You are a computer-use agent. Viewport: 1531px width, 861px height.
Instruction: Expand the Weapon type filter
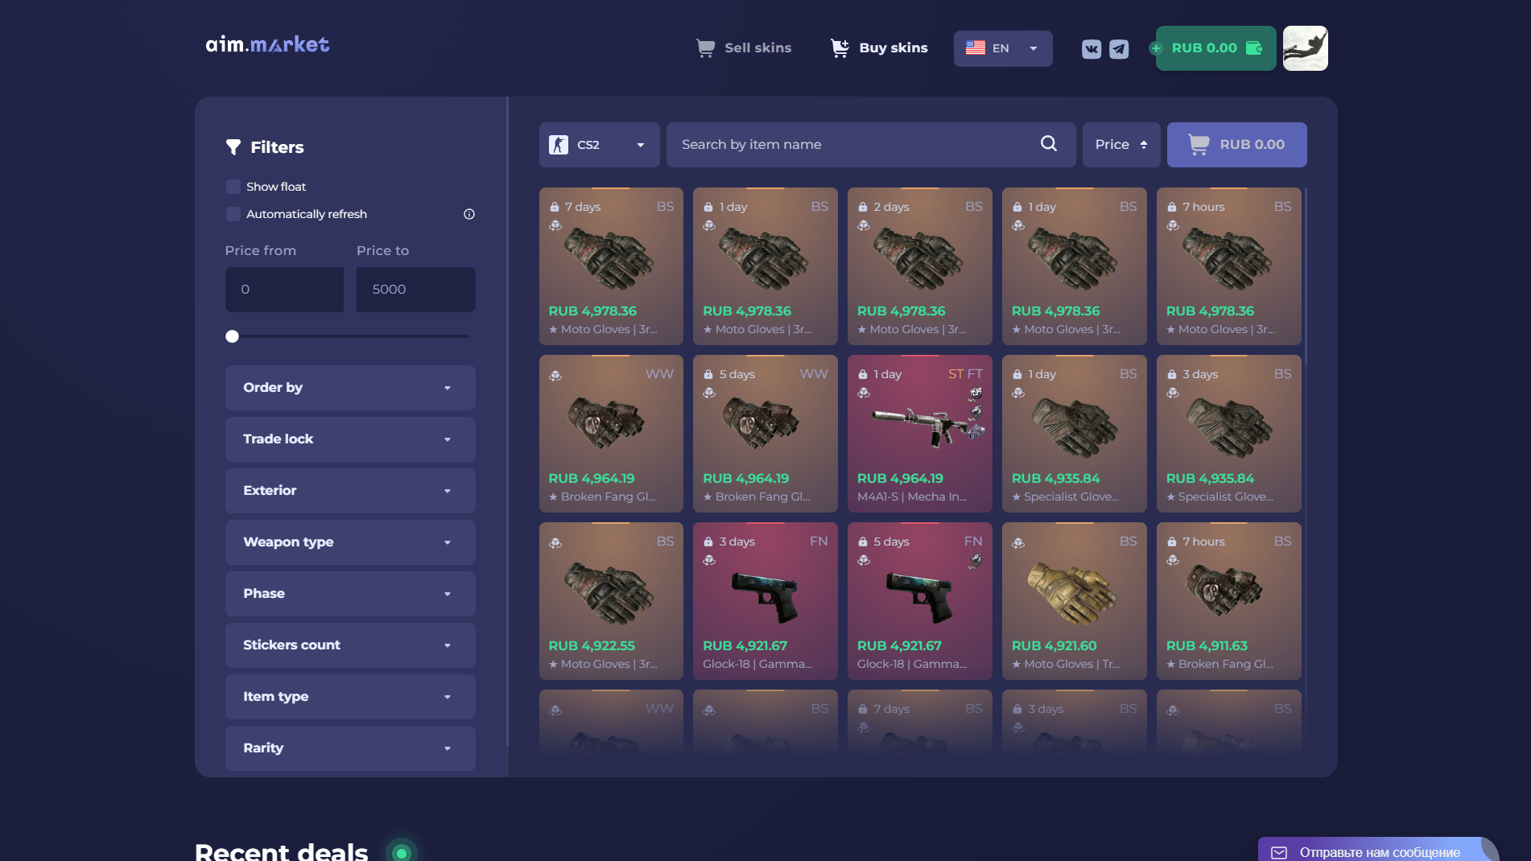[x=350, y=542]
